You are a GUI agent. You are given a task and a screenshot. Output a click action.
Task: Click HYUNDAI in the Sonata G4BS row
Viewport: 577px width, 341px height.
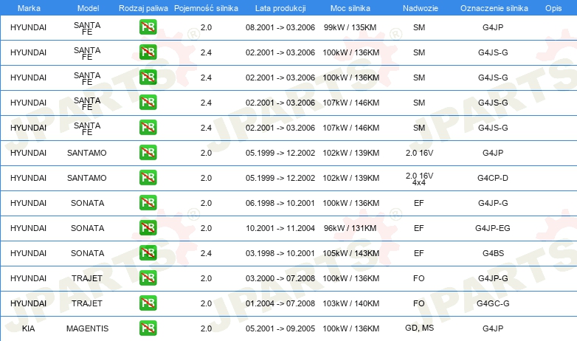(x=28, y=253)
